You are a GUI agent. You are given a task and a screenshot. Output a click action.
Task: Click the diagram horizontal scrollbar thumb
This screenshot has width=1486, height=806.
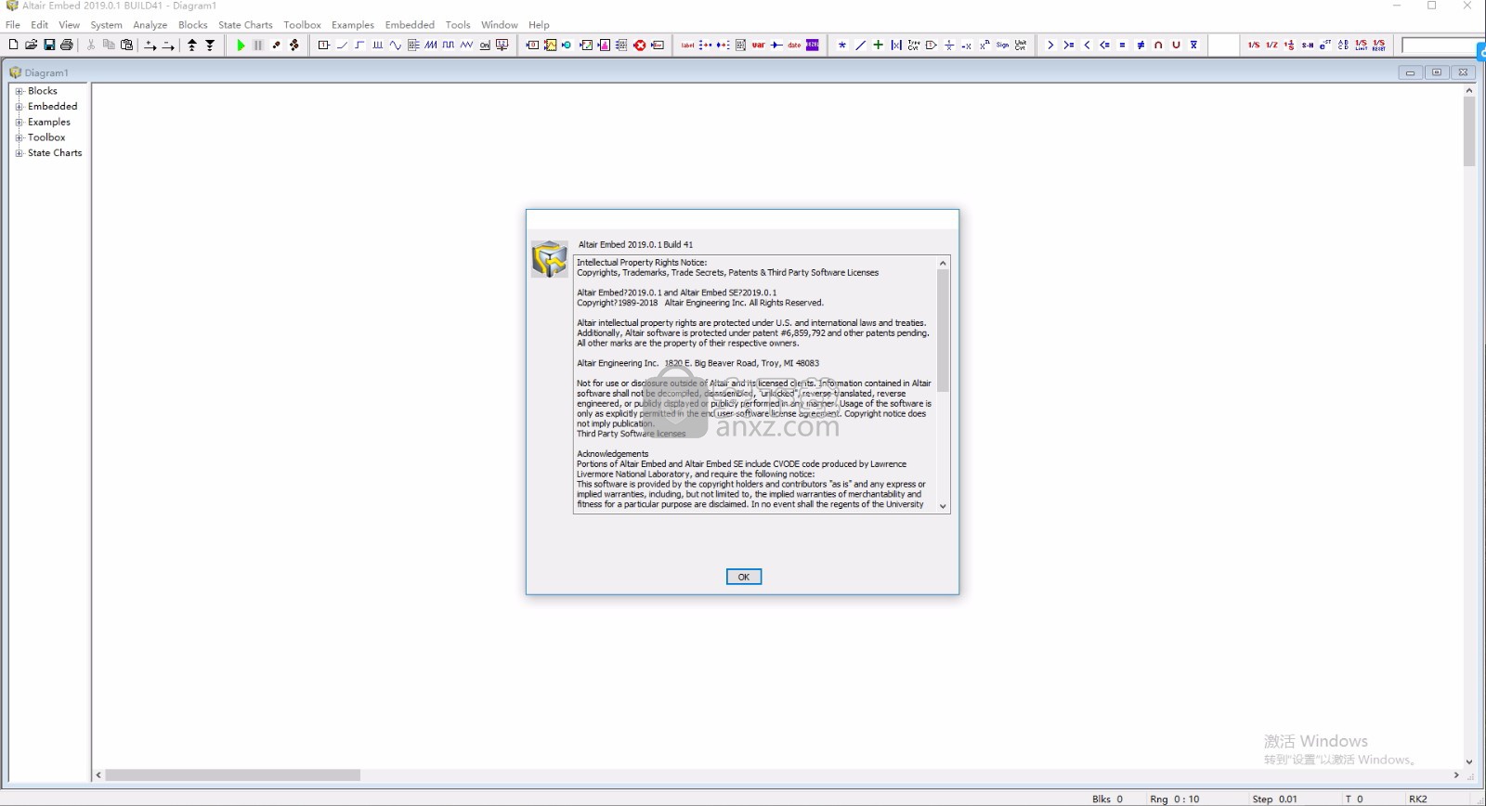232,774
